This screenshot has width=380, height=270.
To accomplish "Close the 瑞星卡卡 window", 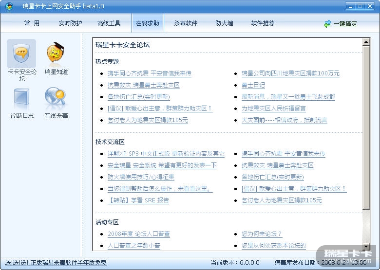I will [370, 6].
